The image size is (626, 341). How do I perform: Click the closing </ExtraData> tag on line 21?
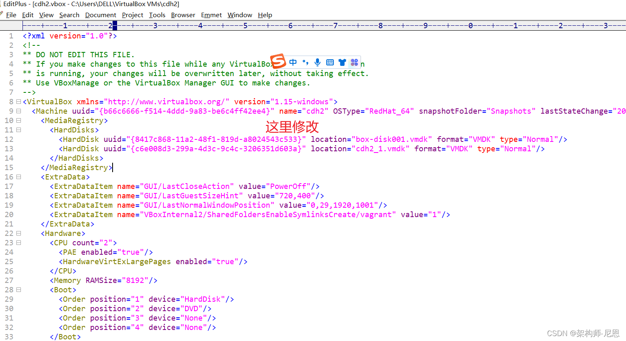pyautogui.click(x=68, y=224)
